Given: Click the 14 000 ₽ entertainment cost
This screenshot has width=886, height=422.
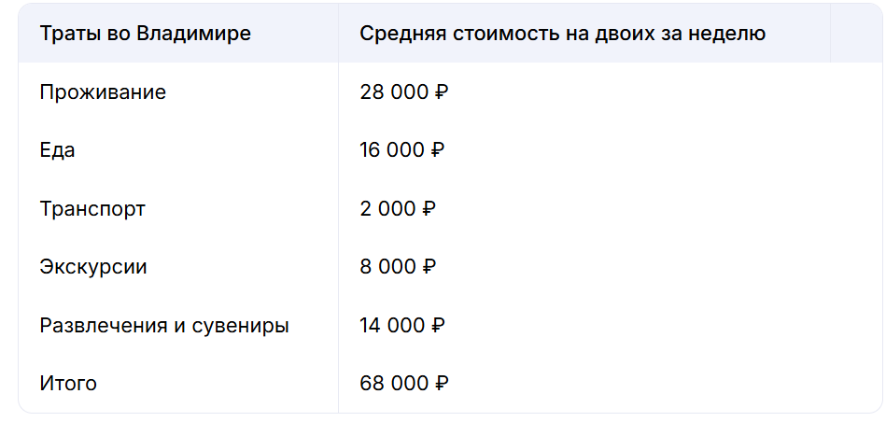Looking at the screenshot, I should pos(402,326).
